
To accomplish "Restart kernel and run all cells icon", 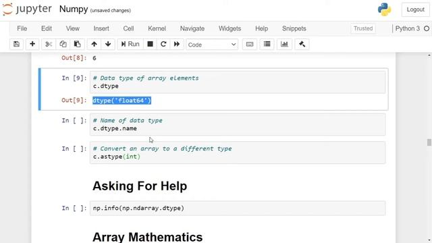I will coord(177,44).
